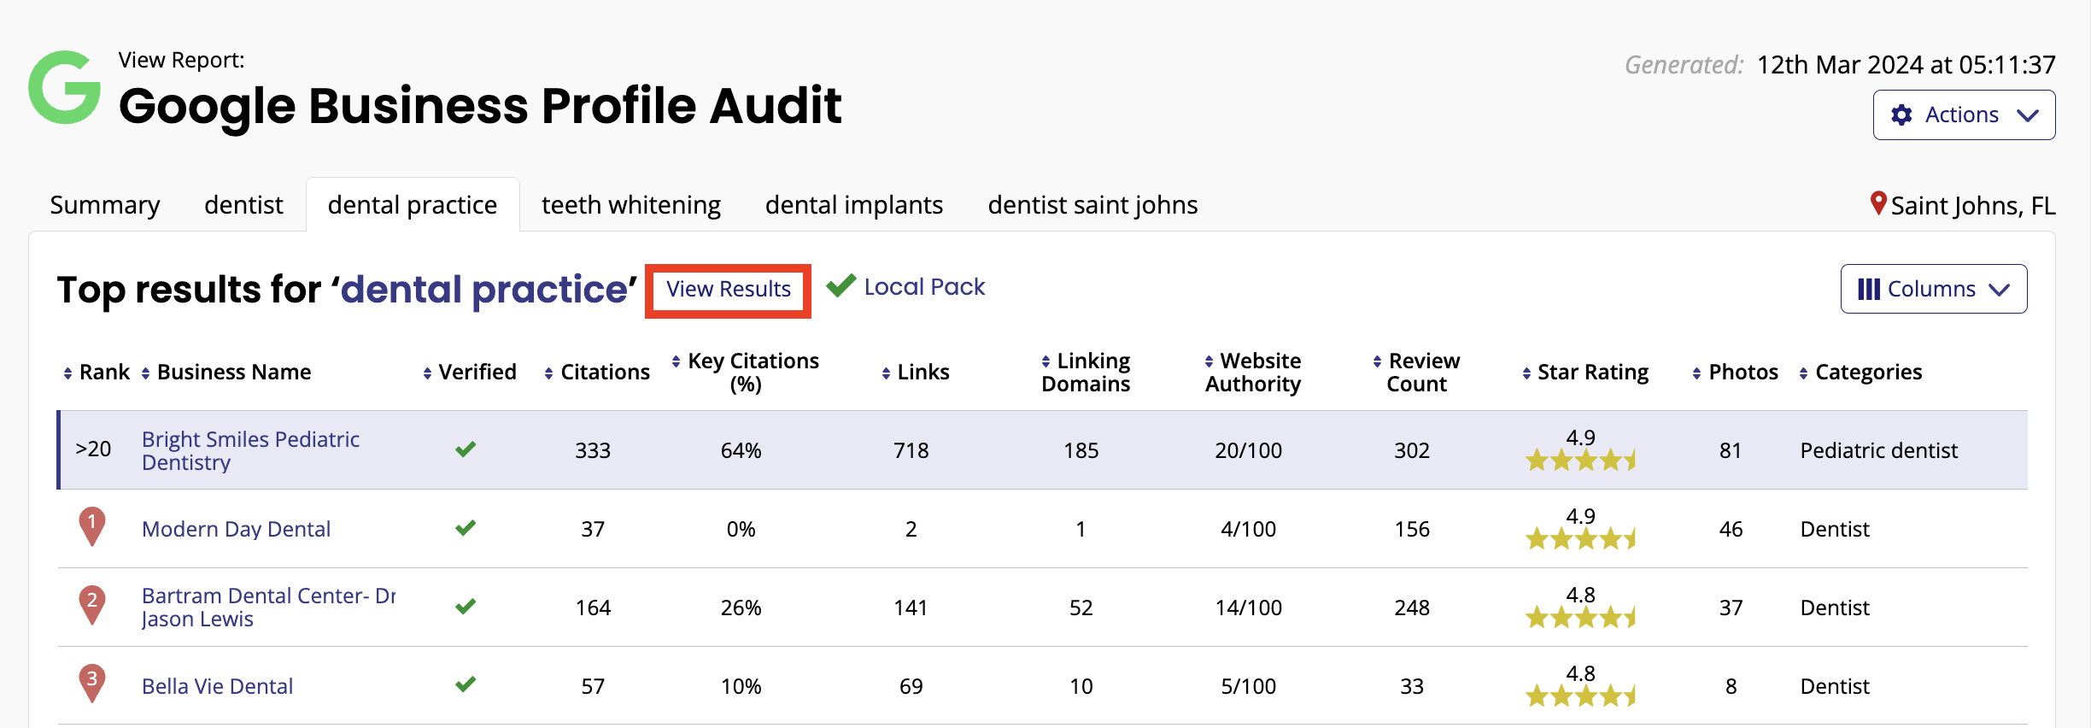The height and width of the screenshot is (728, 2091).
Task: Click the 248 review count value
Action: point(1412,608)
